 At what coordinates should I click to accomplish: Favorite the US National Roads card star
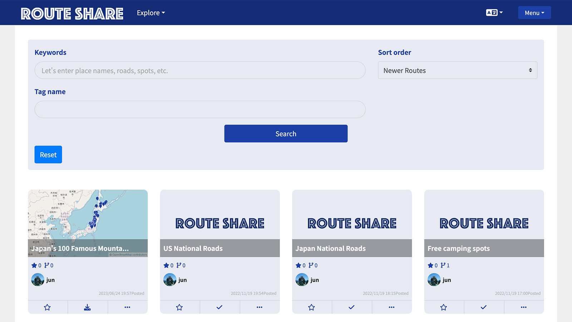(179, 307)
